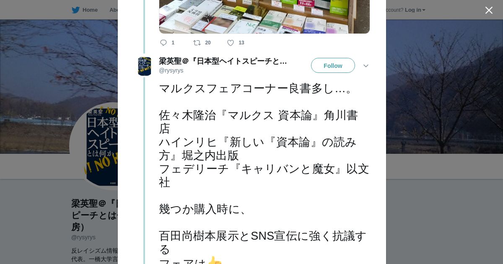
Task: Expand the tweet options chevron beside Follow
Action: (x=366, y=66)
